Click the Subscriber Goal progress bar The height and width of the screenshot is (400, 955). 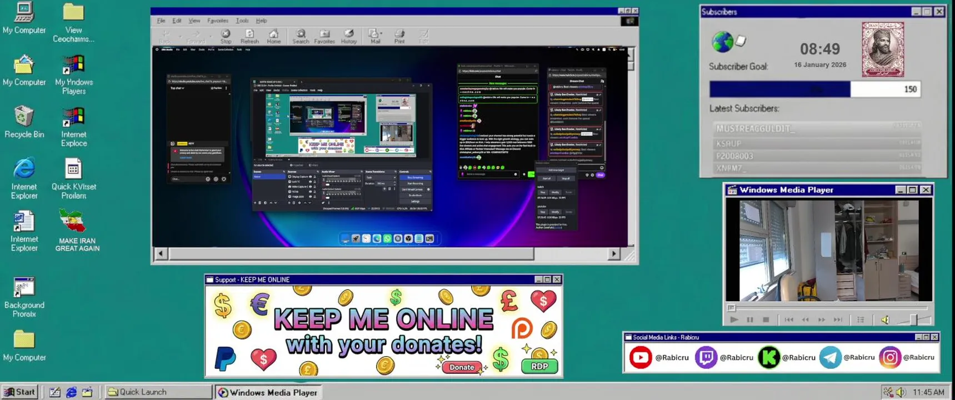click(x=815, y=89)
